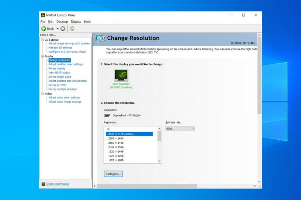Viewport: 301px width, 200px height.
Task: Select the Acer XB280HK monitor icon
Action: coord(121,75)
